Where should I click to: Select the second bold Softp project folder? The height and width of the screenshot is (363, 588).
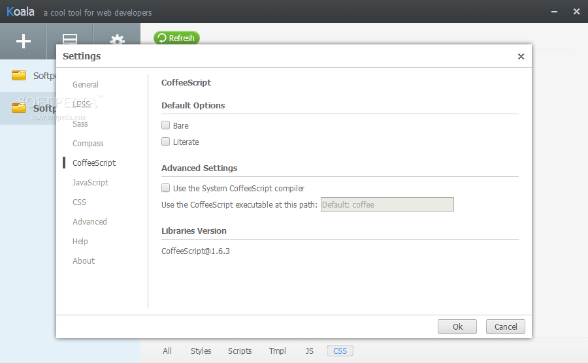[x=28, y=108]
